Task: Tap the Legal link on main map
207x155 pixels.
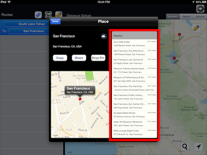Action: (x=69, y=152)
